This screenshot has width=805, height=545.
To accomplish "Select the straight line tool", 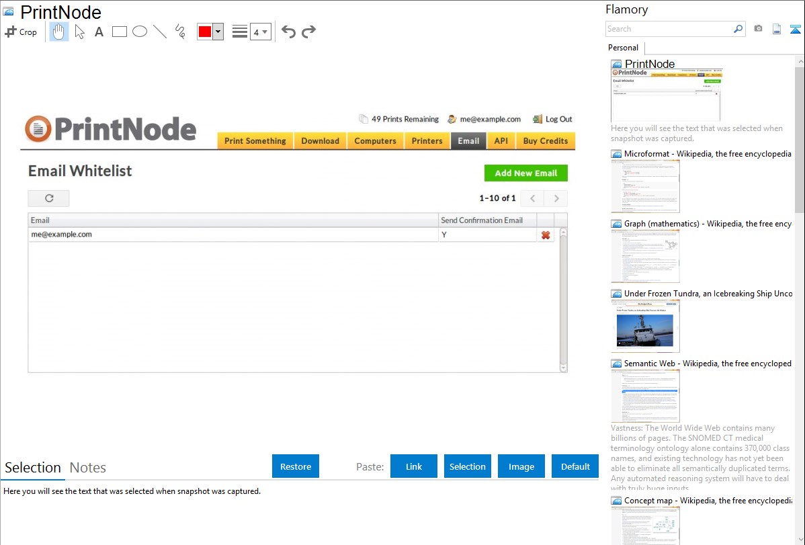I will pos(160,32).
